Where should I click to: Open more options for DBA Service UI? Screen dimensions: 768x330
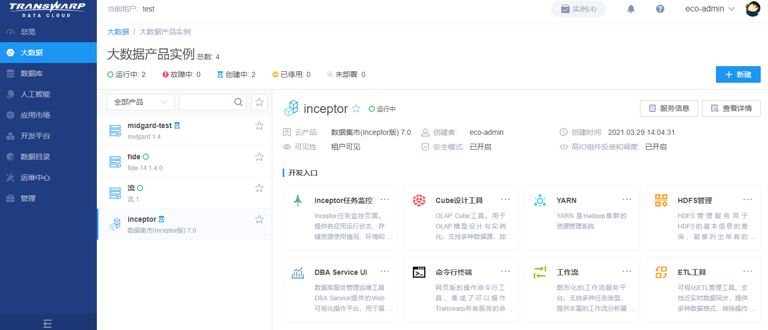pos(385,271)
